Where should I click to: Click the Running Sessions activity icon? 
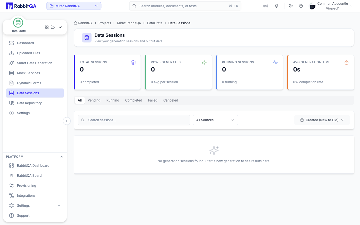point(275,62)
